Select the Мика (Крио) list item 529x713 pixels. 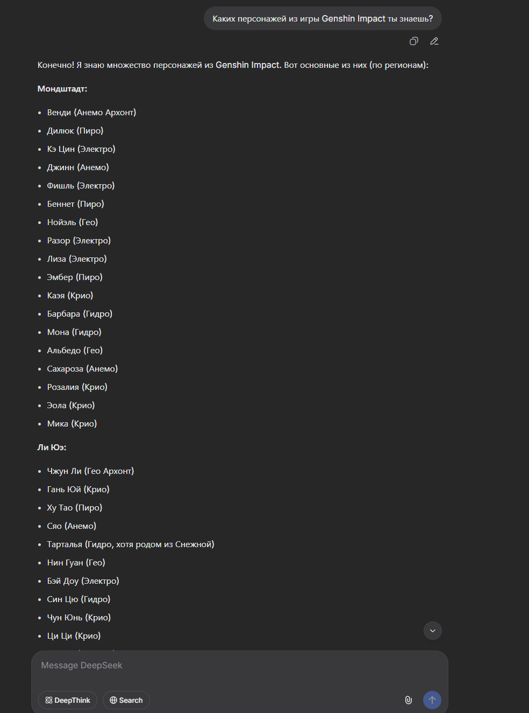(x=72, y=424)
